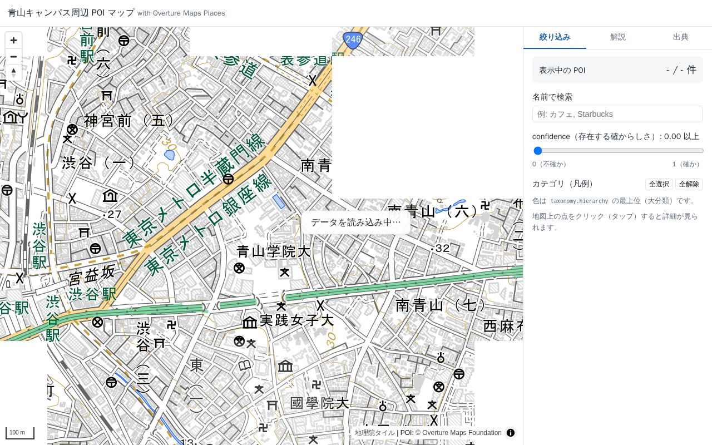Toggle the map attribution info icon

pos(511,433)
